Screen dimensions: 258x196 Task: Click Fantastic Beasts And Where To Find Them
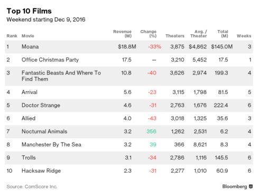pos(61,76)
